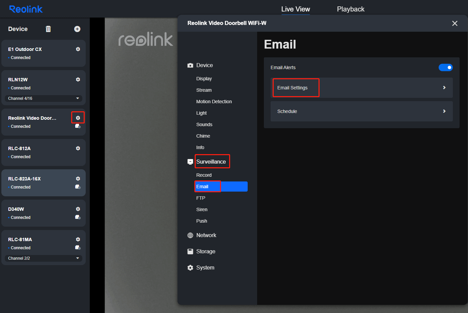The image size is (468, 313).
Task: Open Push settings
Action: click(202, 221)
